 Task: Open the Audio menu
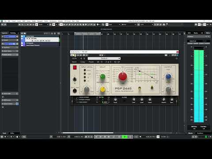(19, 21)
